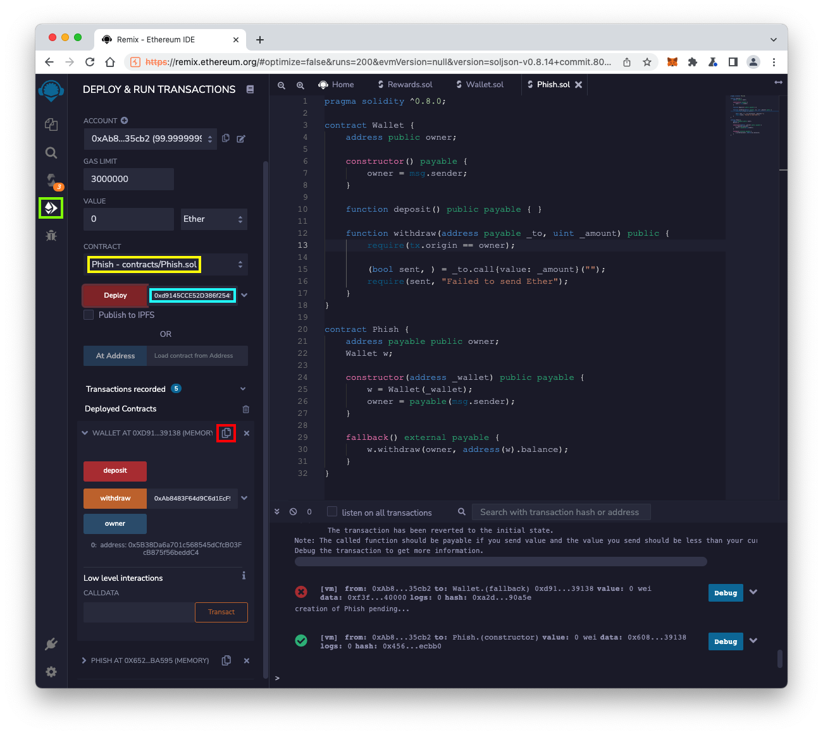The height and width of the screenshot is (735, 823).
Task: Expand the Transactions recorded section
Action: tap(243, 389)
